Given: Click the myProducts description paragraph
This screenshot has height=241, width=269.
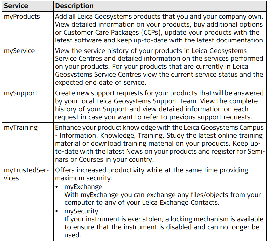Looking at the screenshot, I should 160,28.
